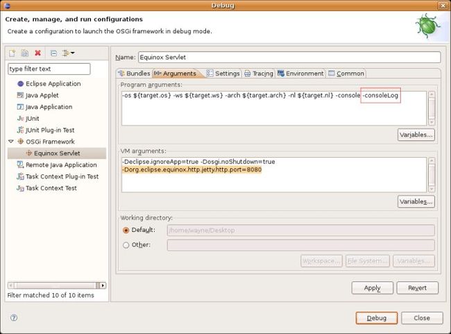Viewport: 451px width, 334px height.
Task: Click the Task Context Test icon
Action: pos(20,188)
